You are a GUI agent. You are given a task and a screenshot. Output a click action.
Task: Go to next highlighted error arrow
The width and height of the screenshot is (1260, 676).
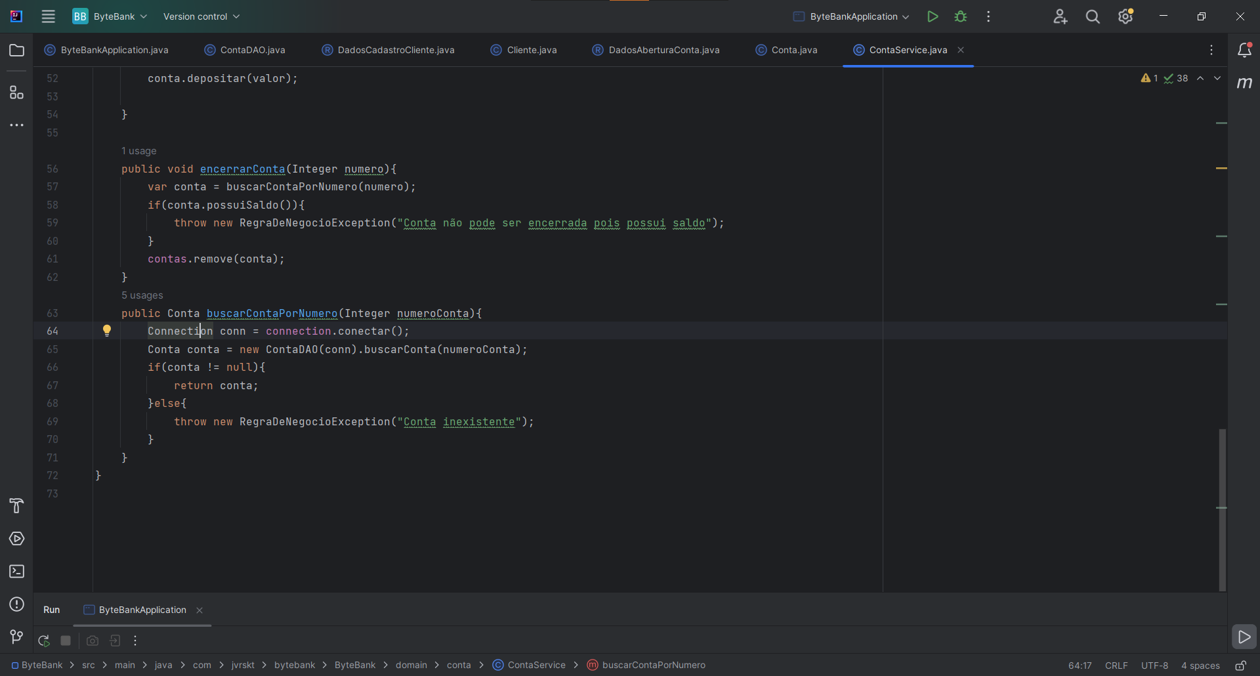pos(1217,78)
